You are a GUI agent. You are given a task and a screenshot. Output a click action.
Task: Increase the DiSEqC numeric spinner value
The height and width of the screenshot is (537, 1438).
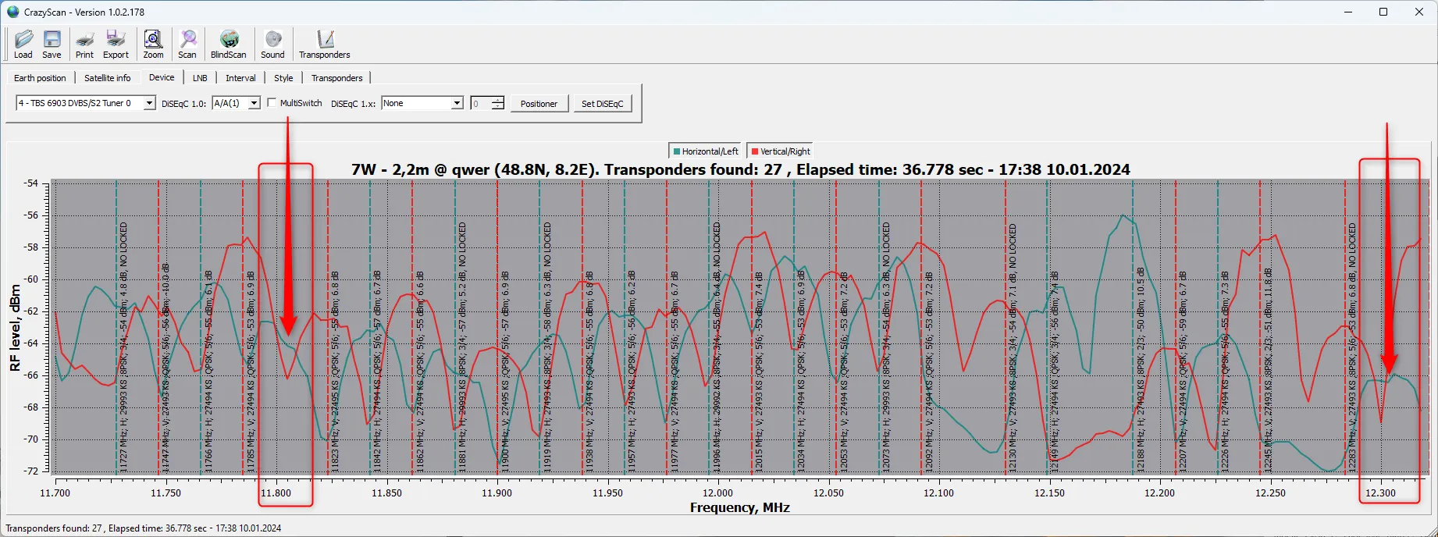pos(498,100)
